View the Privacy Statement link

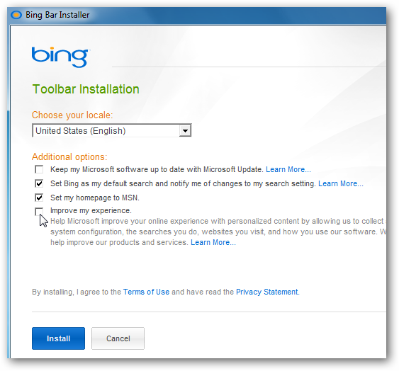click(x=267, y=292)
